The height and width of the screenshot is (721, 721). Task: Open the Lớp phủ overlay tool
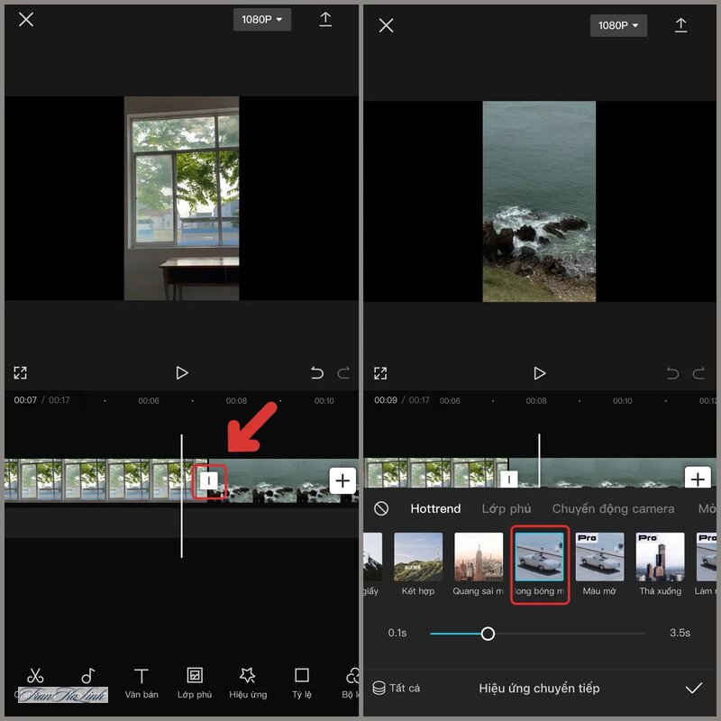(195, 684)
